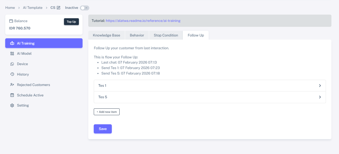The height and width of the screenshot is (154, 339).
Task: Select the Follow Up tab
Action: point(196,35)
